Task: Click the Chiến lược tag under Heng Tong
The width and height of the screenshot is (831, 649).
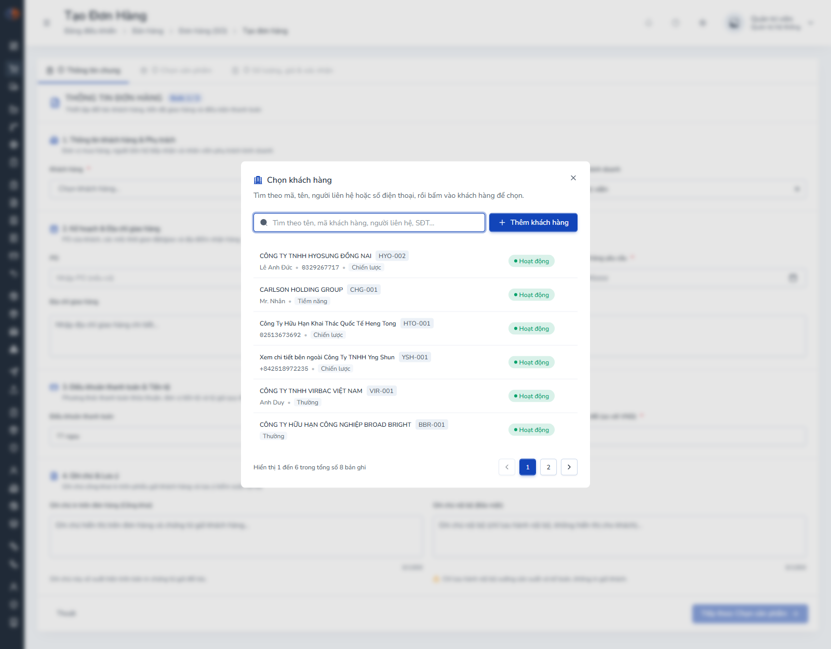Action: pos(328,335)
